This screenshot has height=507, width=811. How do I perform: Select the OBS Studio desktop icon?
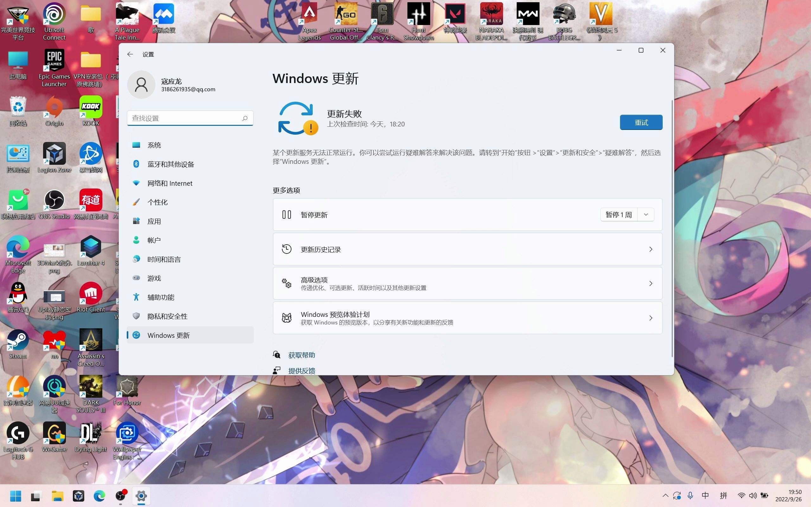(54, 205)
